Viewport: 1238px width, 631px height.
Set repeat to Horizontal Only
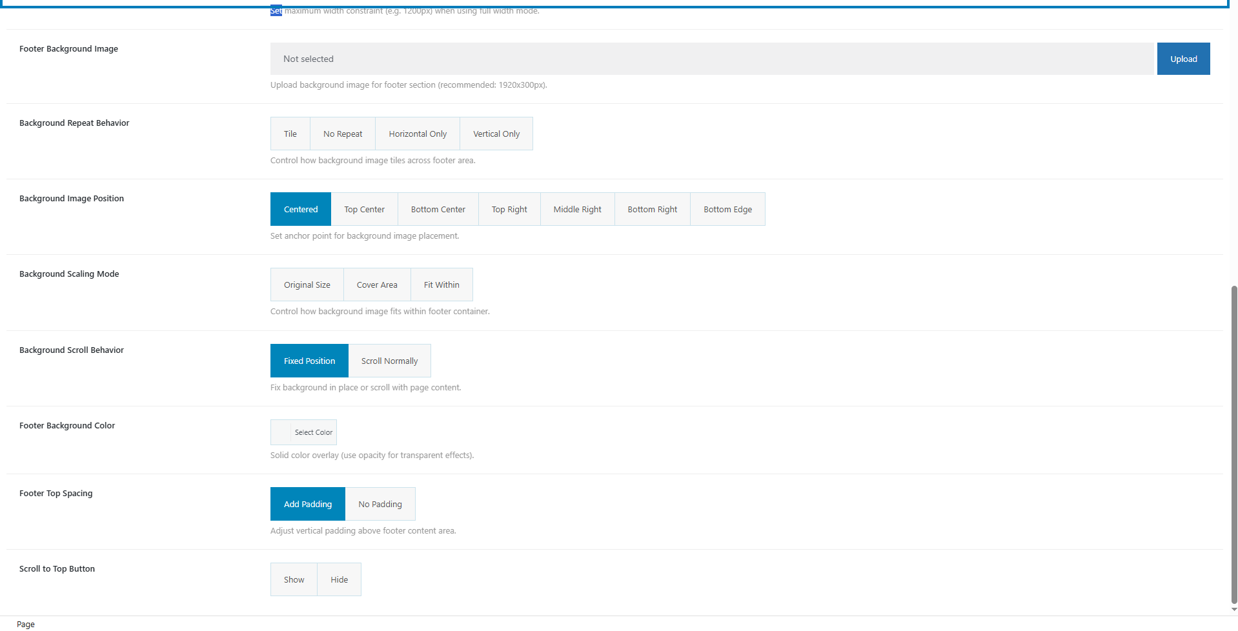(x=417, y=134)
